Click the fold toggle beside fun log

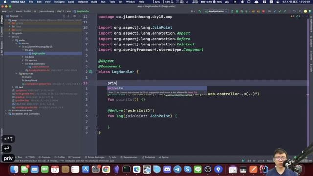coord(97,116)
